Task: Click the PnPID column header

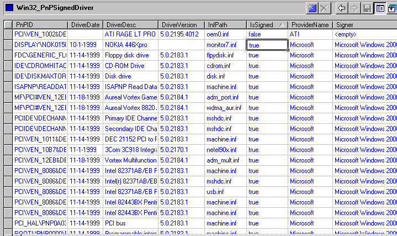Action: [x=40, y=25]
